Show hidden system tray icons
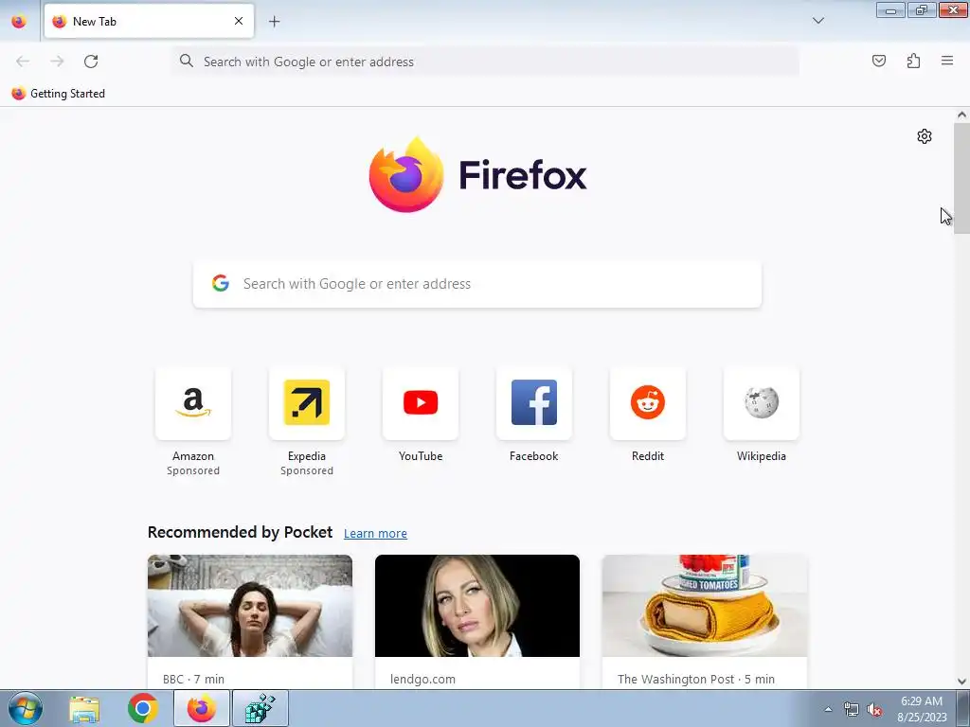The width and height of the screenshot is (970, 727). click(828, 709)
